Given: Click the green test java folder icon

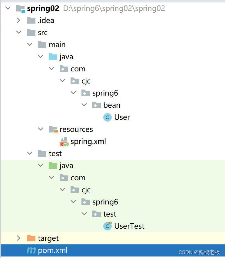Looking at the screenshot, I should (x=53, y=165).
